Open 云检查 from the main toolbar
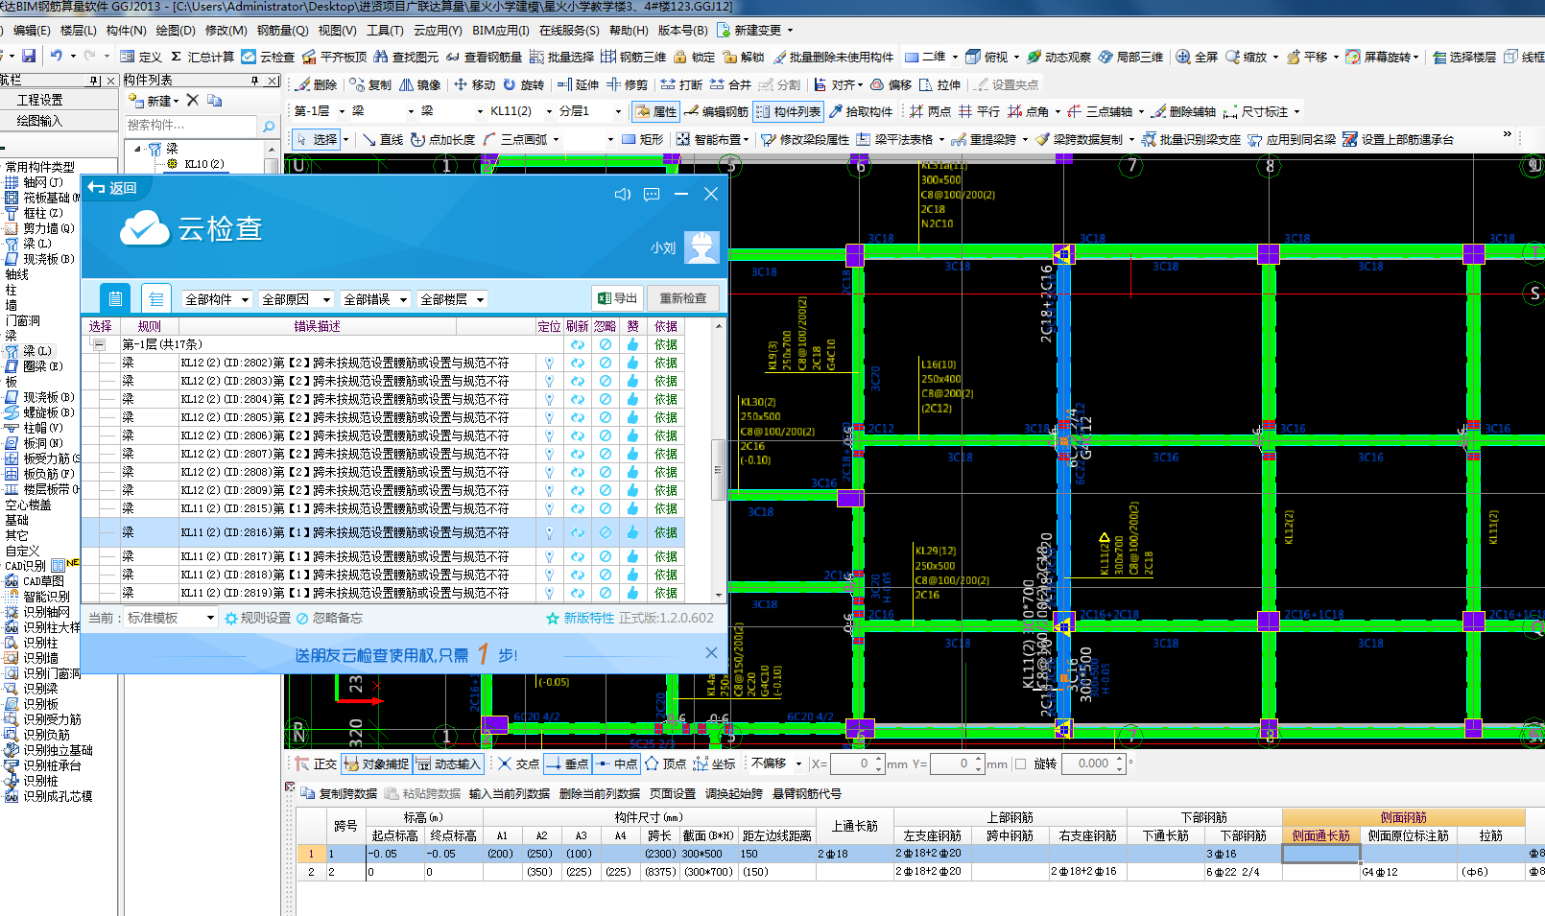 click(268, 57)
